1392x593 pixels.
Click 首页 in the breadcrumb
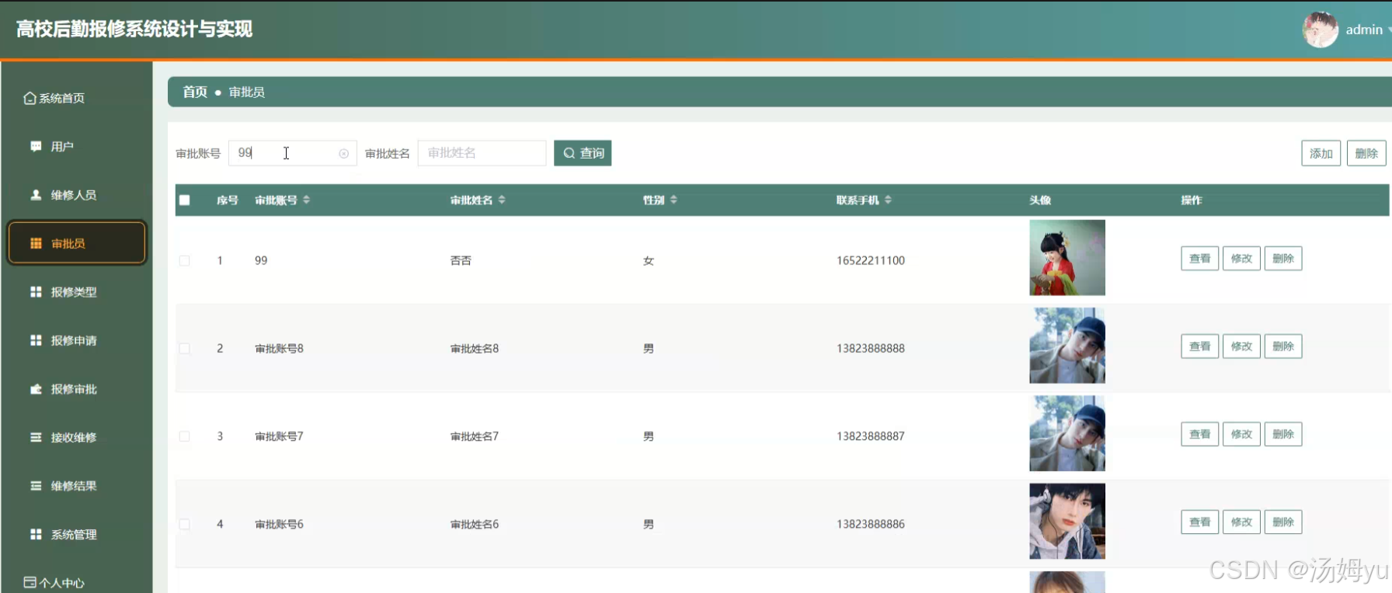pos(195,92)
